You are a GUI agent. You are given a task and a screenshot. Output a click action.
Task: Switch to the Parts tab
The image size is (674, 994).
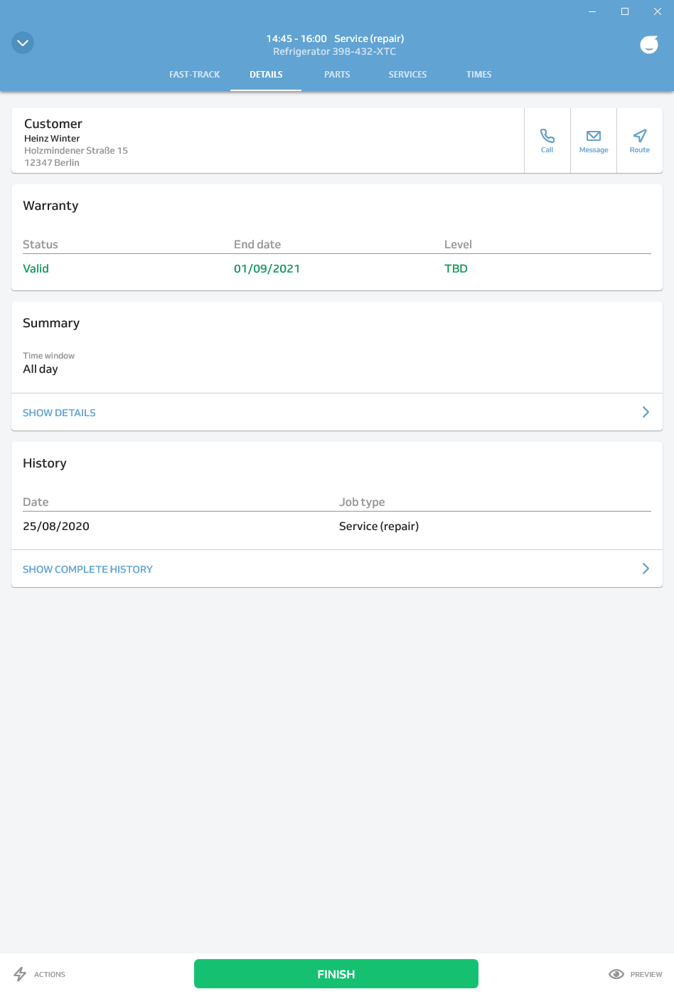tap(337, 75)
